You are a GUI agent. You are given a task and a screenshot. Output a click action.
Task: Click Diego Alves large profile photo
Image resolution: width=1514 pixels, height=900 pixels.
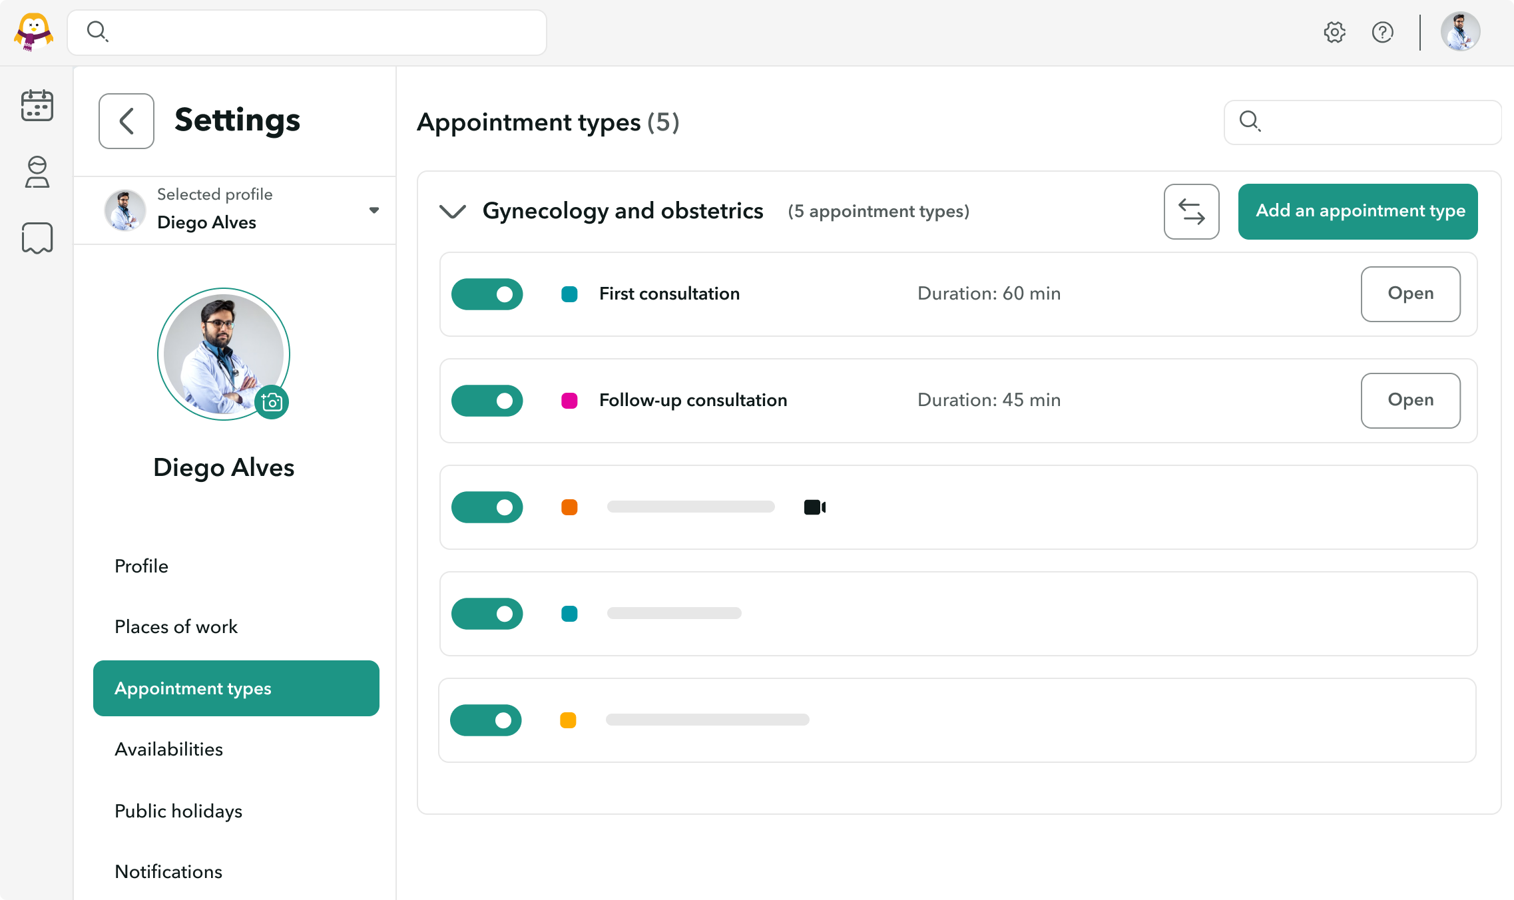(x=224, y=354)
